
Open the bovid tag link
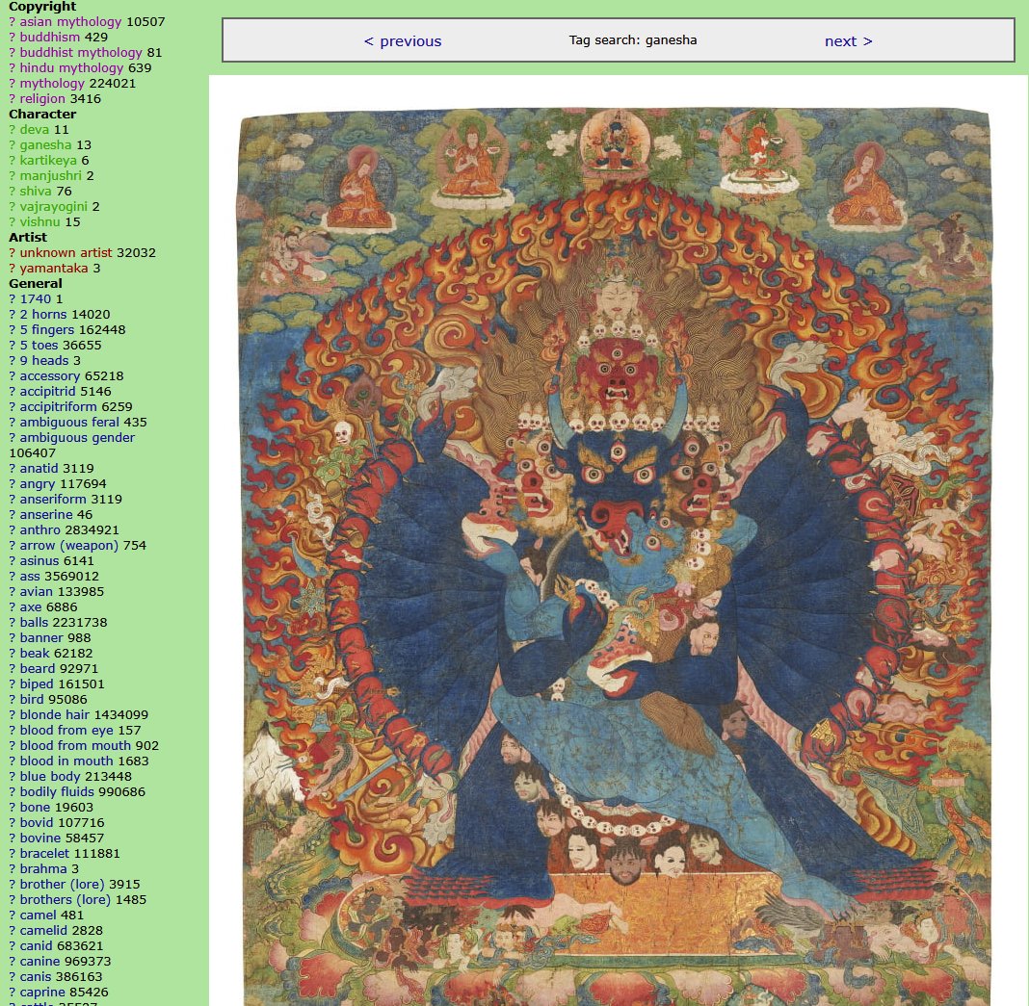(x=37, y=823)
